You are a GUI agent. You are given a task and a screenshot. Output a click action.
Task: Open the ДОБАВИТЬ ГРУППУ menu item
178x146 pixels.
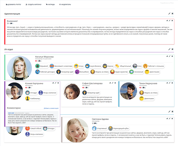point(13,4)
